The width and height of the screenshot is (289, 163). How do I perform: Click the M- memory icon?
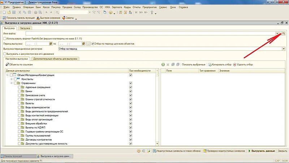tap(146, 12)
